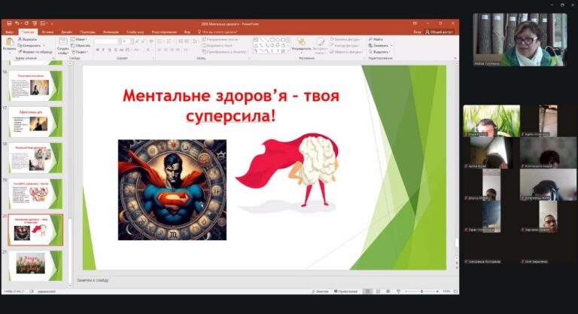Click the Undo arrow icon

click(x=17, y=23)
